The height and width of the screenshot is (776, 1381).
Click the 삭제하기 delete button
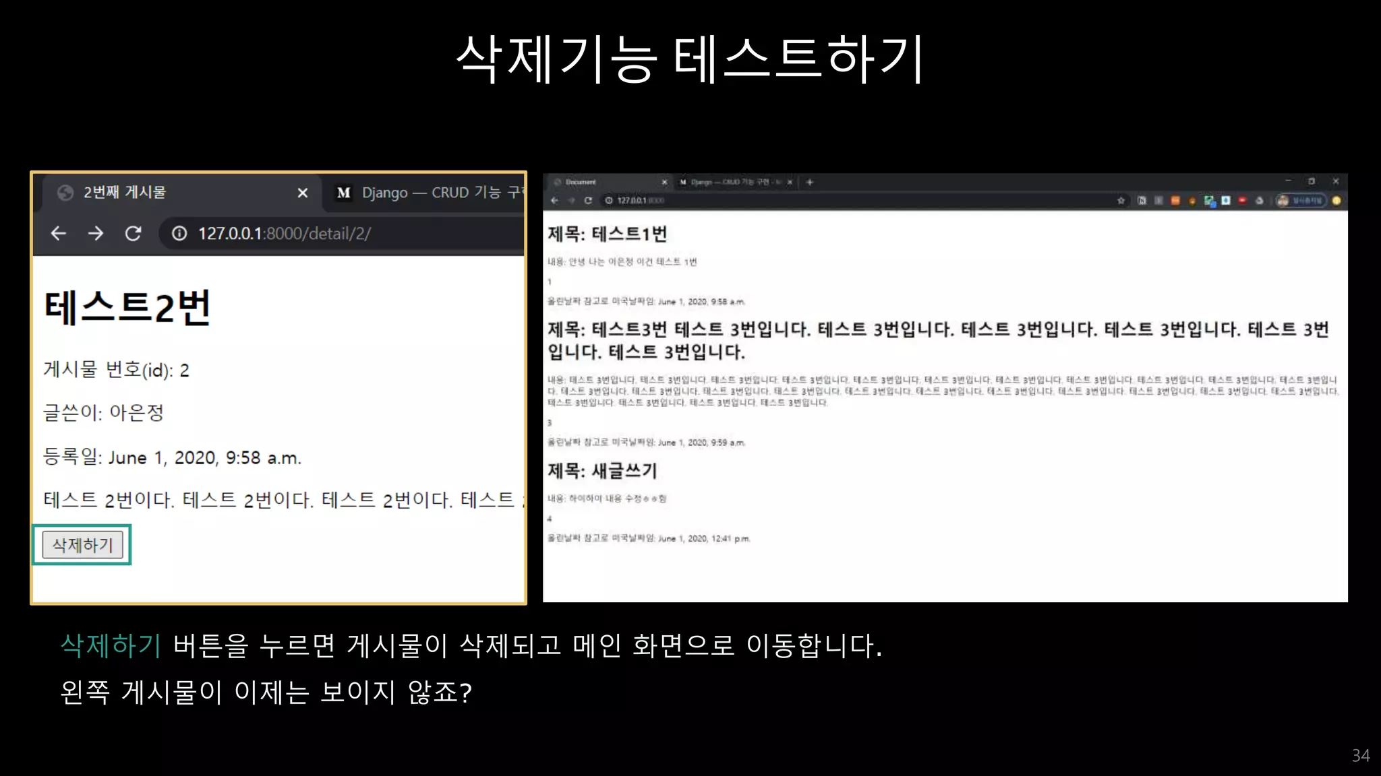coord(82,544)
